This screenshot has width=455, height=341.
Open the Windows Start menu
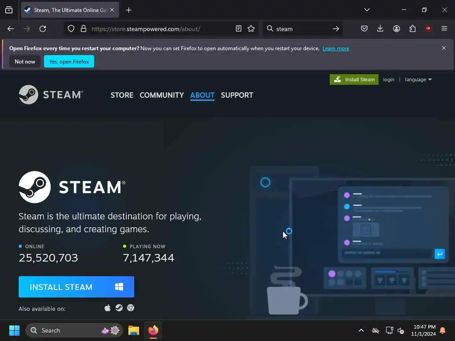click(x=14, y=330)
